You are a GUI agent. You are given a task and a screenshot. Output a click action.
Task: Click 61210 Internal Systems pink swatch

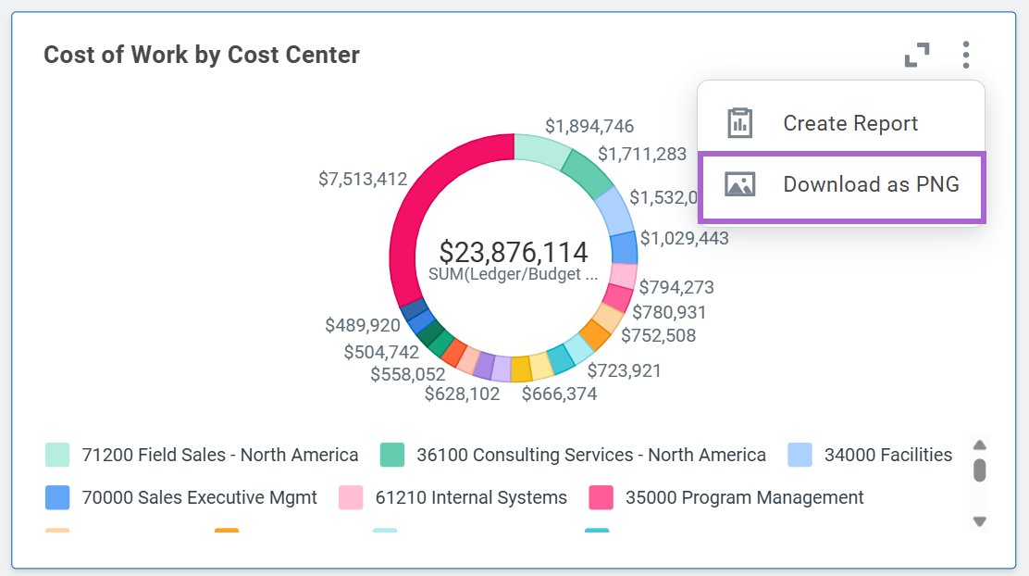pyautogui.click(x=351, y=497)
